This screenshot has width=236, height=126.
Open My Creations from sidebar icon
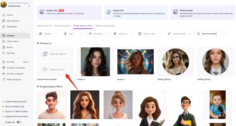[4, 21]
